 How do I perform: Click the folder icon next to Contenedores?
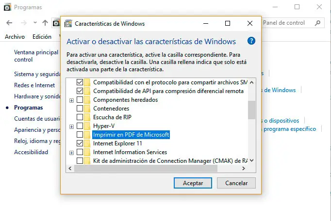(x=87, y=109)
